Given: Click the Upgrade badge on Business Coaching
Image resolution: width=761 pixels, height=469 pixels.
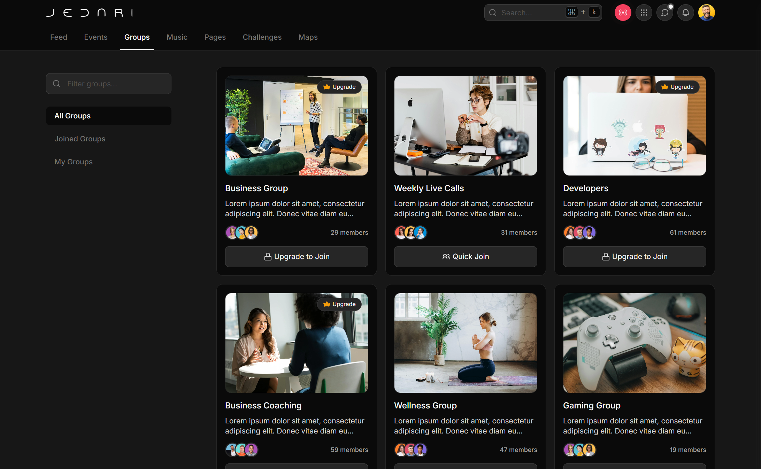Looking at the screenshot, I should [x=339, y=304].
